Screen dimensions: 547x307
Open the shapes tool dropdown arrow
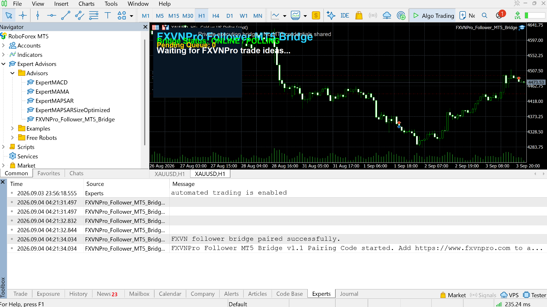tap(131, 16)
